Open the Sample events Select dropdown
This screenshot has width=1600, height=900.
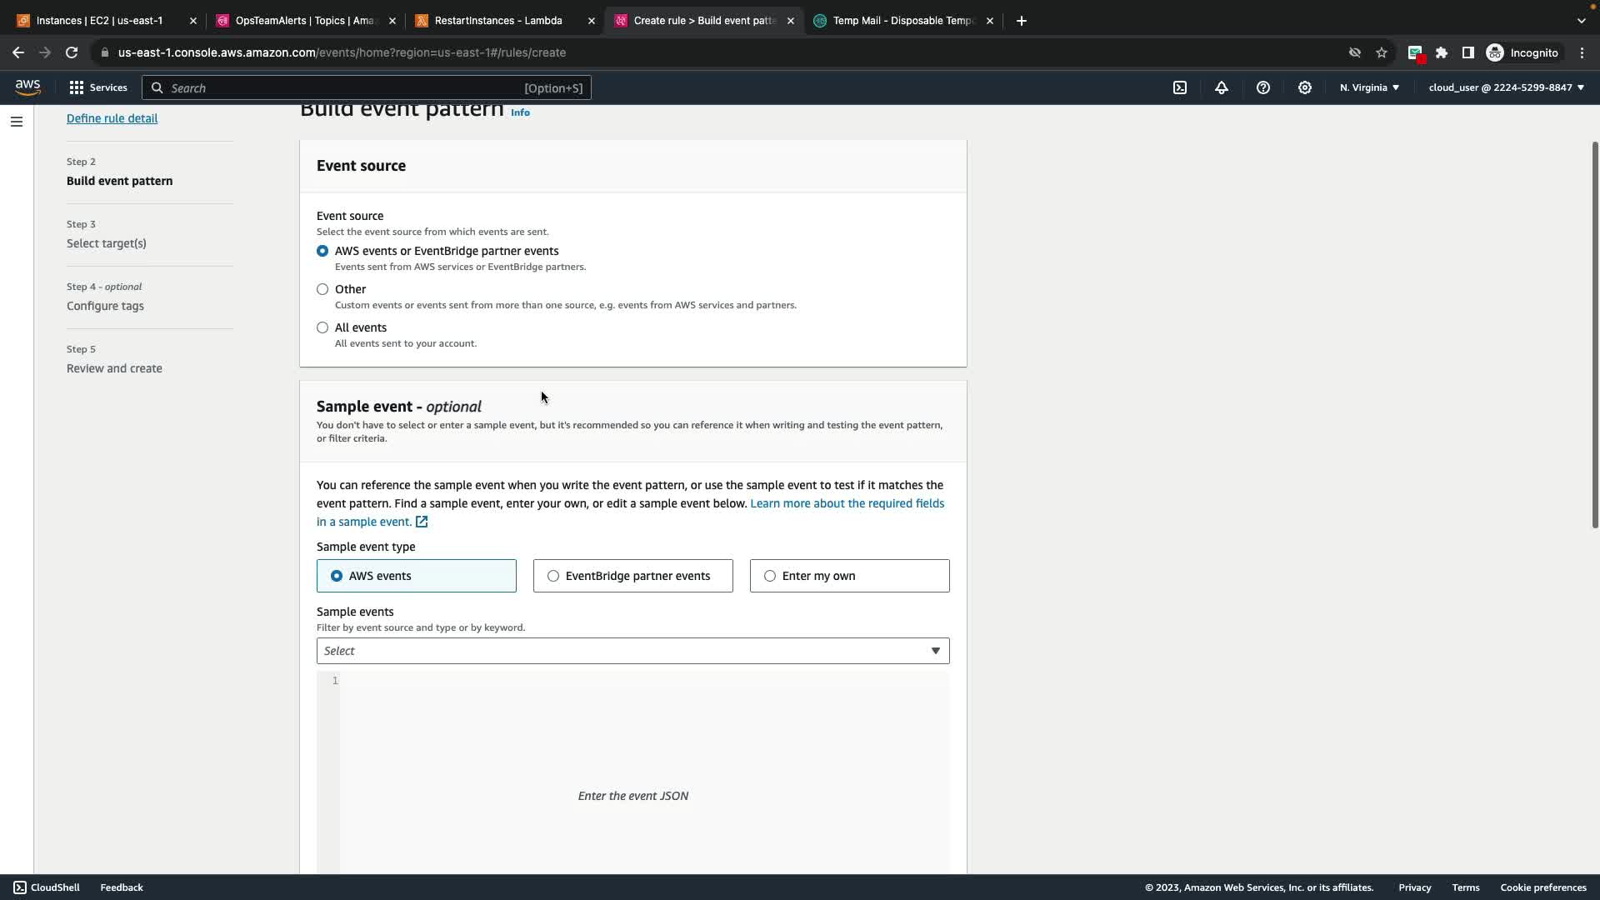632,651
